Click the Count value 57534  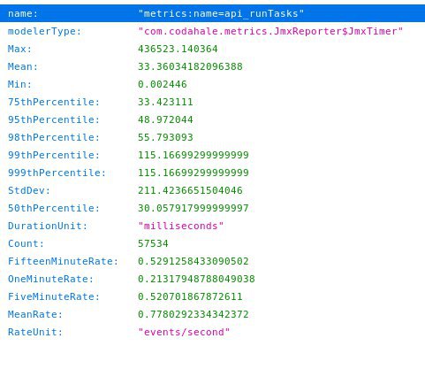point(153,243)
